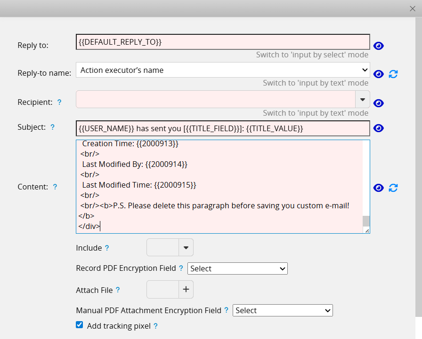Open the Reply-to name dropdown

(x=223, y=70)
